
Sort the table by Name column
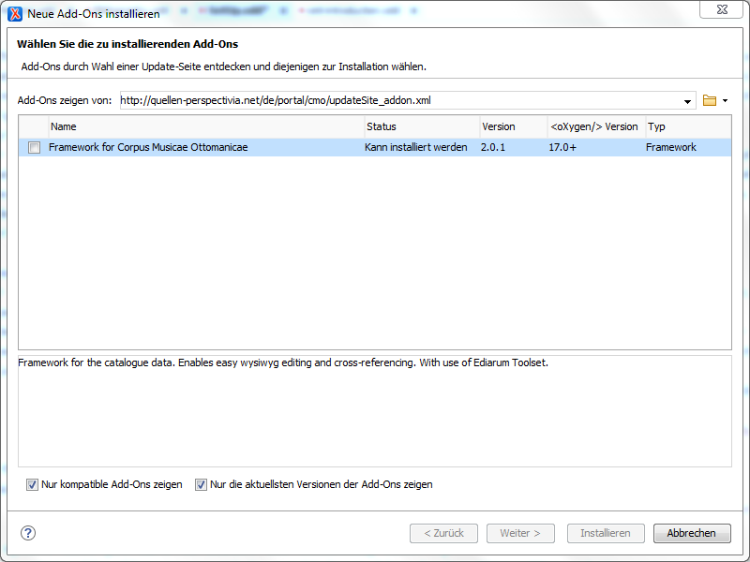coord(206,126)
